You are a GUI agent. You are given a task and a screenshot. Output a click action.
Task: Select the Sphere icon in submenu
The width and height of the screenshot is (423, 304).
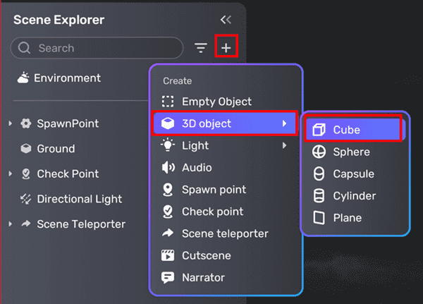coord(319,152)
